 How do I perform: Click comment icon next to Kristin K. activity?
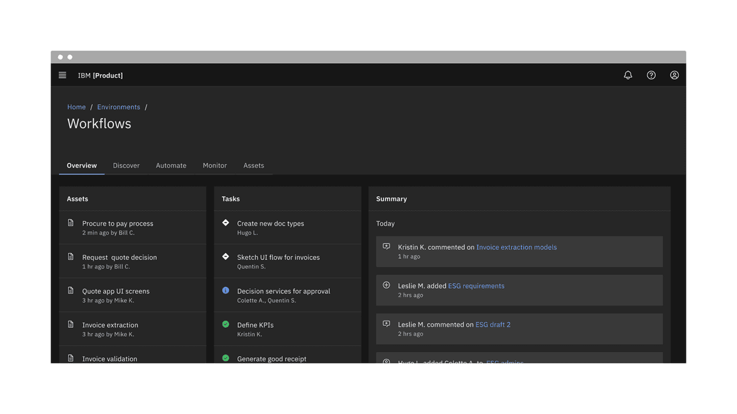(x=386, y=247)
